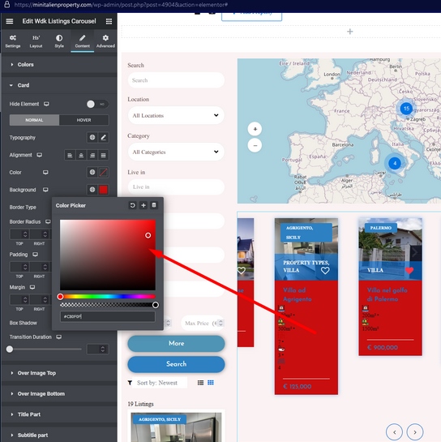Open the Sort by Newest dropdown
Viewport: 441px width, 442px height.
(x=159, y=383)
